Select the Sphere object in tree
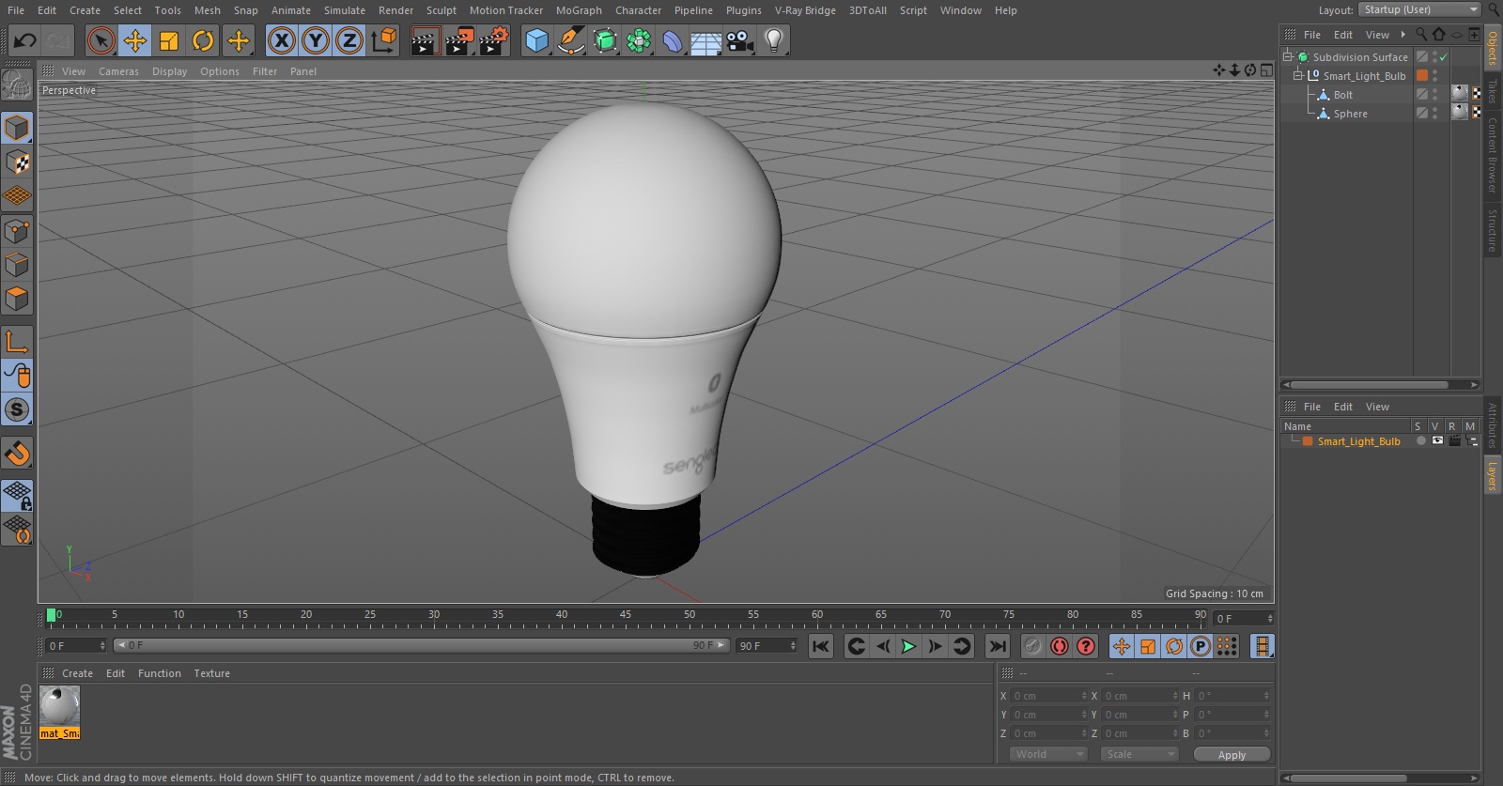The height and width of the screenshot is (786, 1503). [x=1350, y=114]
